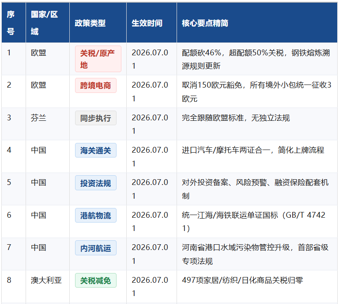Screen dimensions: 339x304
Task: Select the 同步执行 policy tag
Action: pyautogui.click(x=95, y=118)
